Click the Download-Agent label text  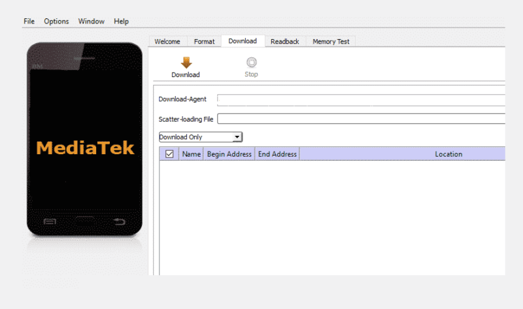[182, 99]
